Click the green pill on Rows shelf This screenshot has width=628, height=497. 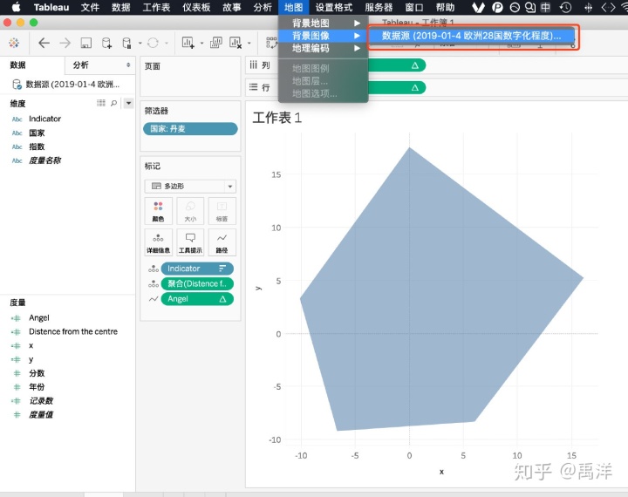397,87
